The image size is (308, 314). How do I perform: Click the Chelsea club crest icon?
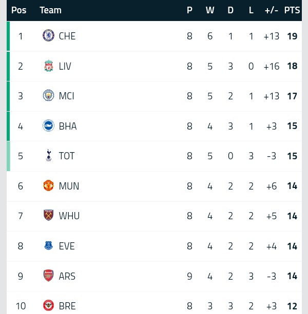point(48,36)
